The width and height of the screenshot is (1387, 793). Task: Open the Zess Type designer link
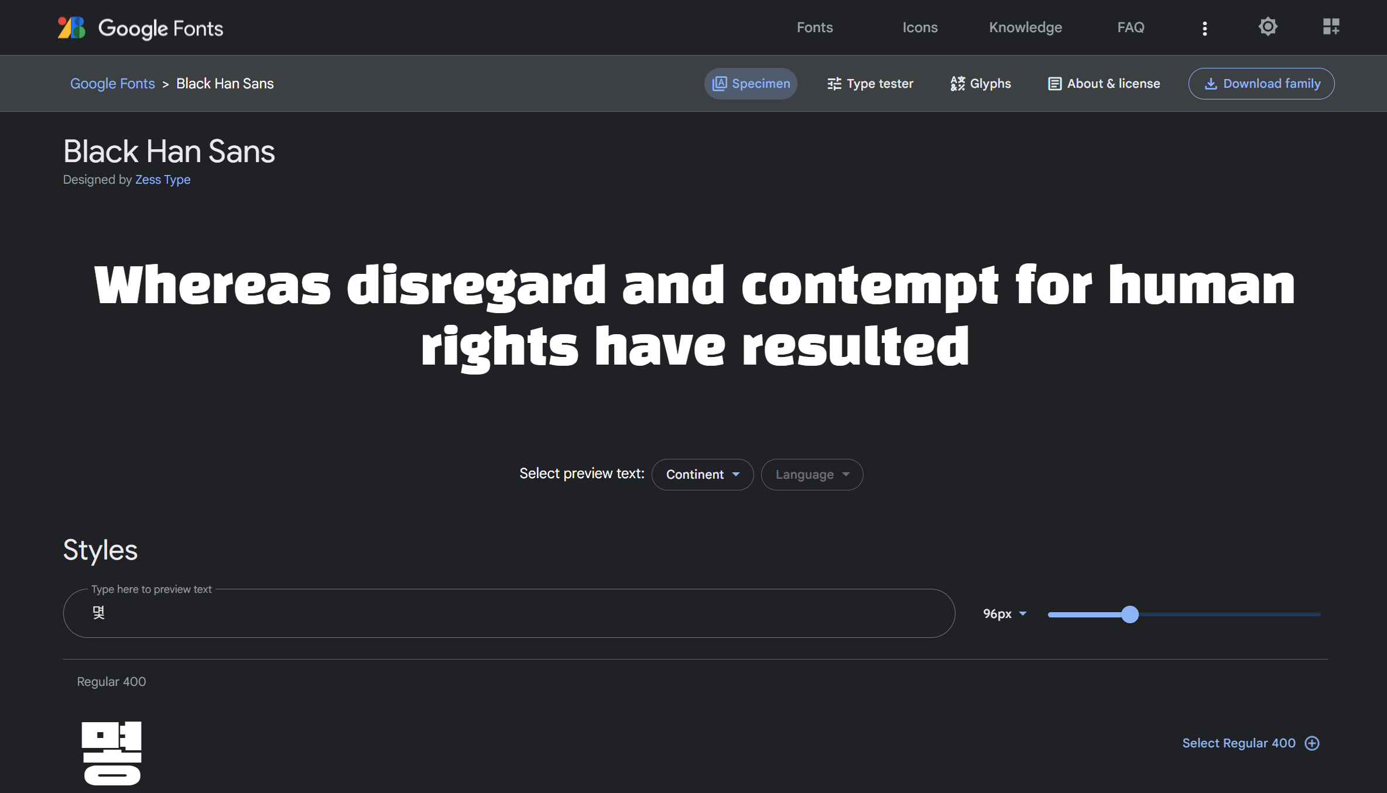[x=162, y=180]
